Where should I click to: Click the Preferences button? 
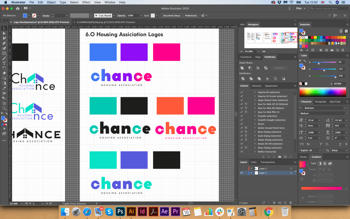(x=191, y=15)
